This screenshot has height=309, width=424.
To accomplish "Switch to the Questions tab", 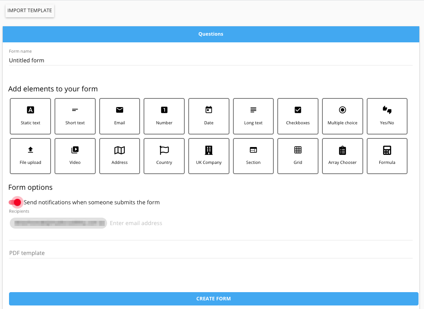I will (211, 34).
